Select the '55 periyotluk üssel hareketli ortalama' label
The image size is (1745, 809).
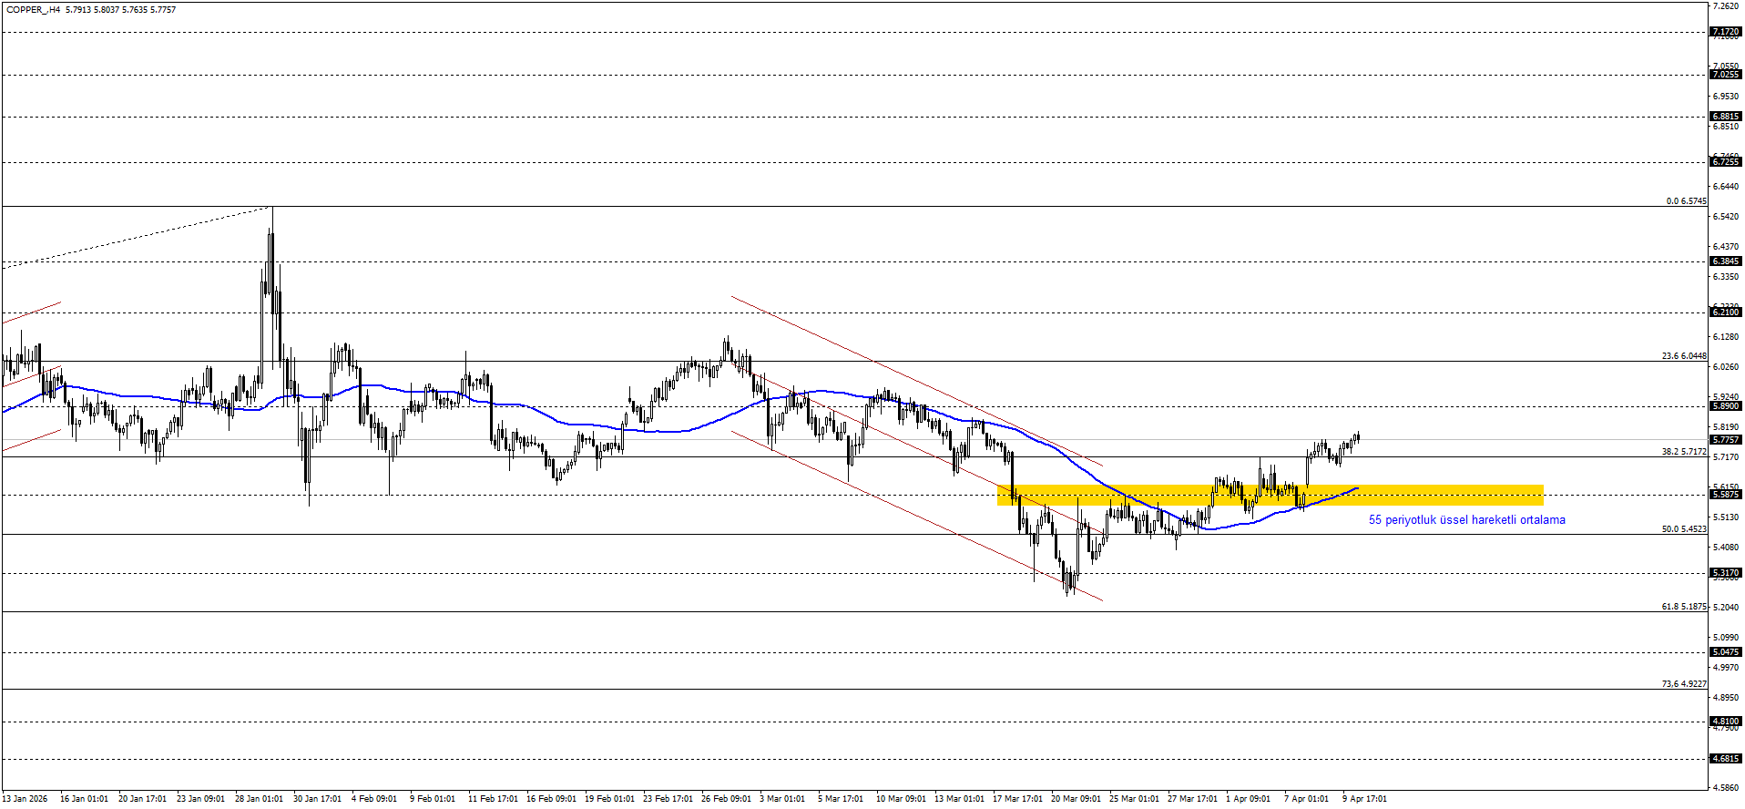point(1466,520)
